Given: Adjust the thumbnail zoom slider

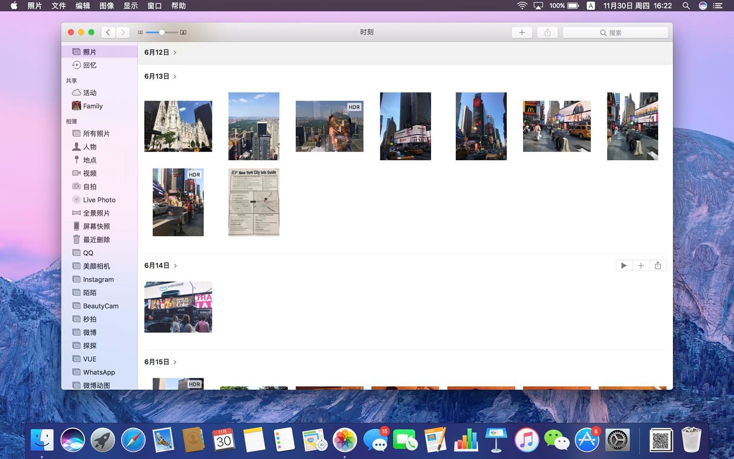Looking at the screenshot, I should coord(162,32).
